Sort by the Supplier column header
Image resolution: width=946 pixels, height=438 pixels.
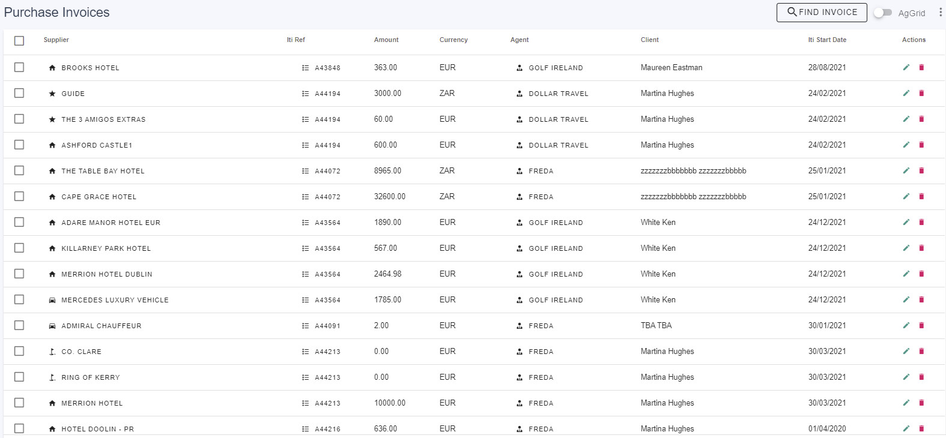[56, 40]
